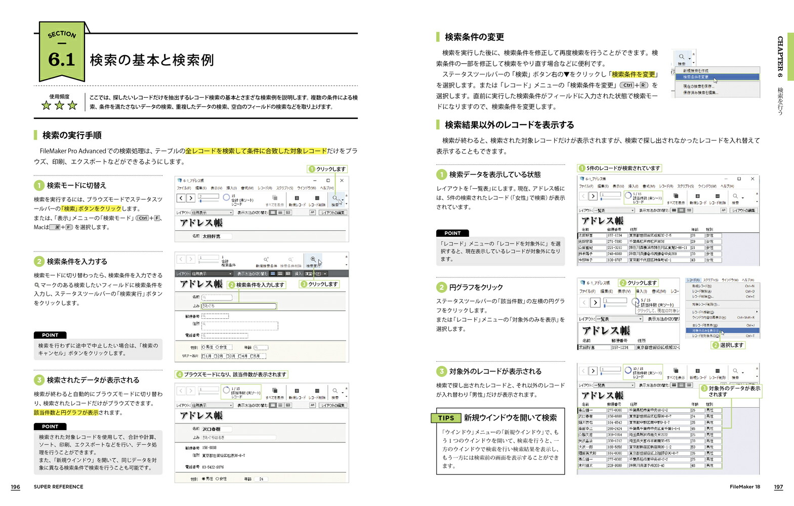Click the Aa button in the 1/15 window
794x506 pixels.
(312, 405)
